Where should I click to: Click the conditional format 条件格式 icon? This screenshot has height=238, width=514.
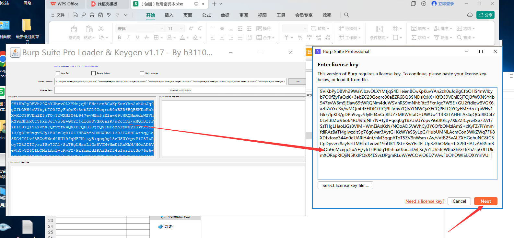(379, 29)
